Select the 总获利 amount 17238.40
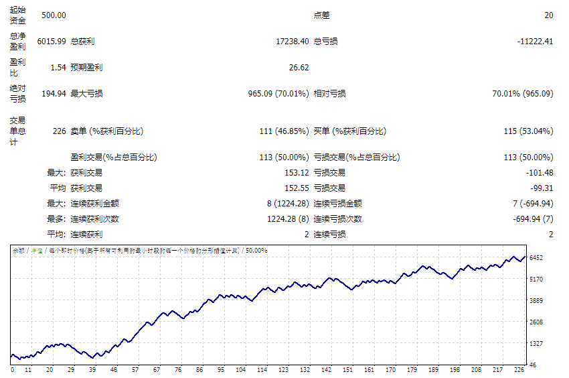The height and width of the screenshot is (378, 569). click(292, 41)
